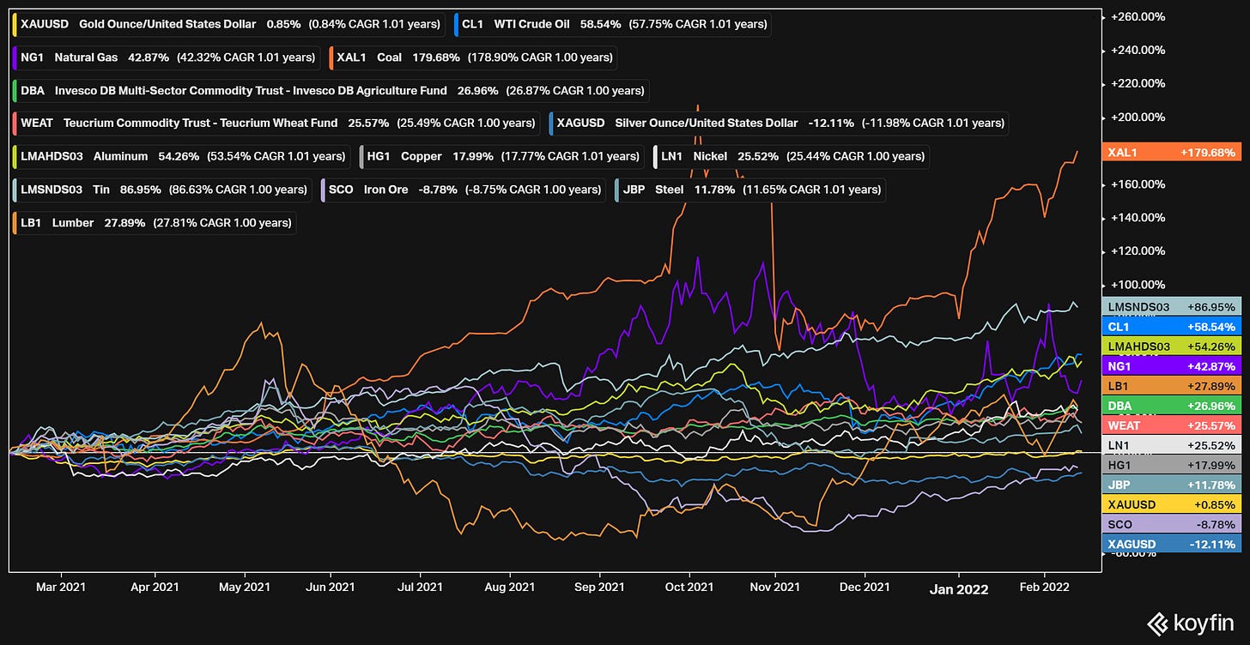Click the Mar 2021 date label

pyautogui.click(x=62, y=588)
